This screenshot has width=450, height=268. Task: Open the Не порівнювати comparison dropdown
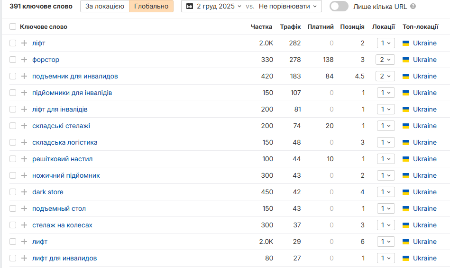[x=287, y=6]
